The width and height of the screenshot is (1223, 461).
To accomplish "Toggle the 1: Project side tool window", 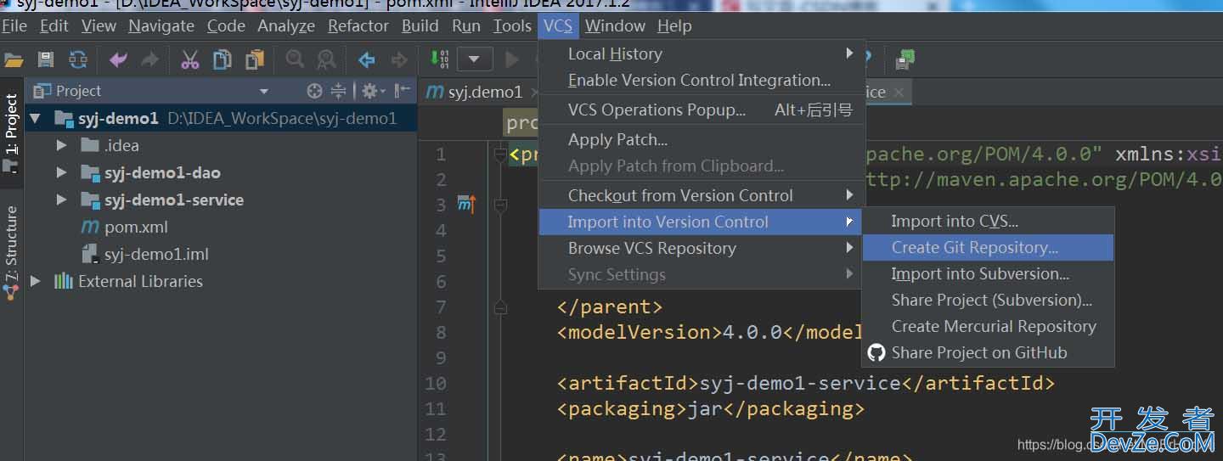I will tap(12, 133).
